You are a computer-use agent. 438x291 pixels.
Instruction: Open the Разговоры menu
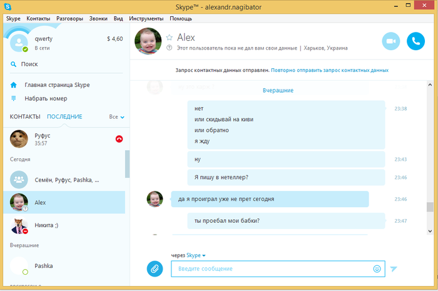69,18
